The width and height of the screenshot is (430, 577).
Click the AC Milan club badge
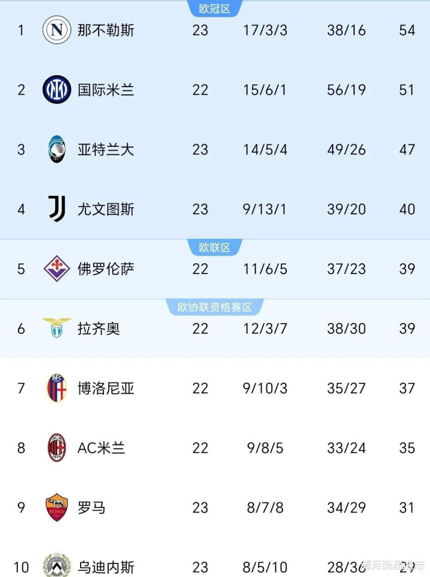coord(57,448)
